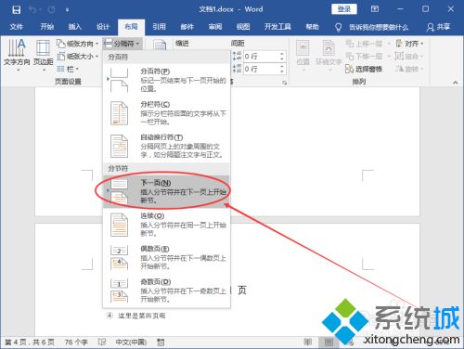Open the 视图 tab
This screenshot has height=349, width=464.
tap(243, 27)
